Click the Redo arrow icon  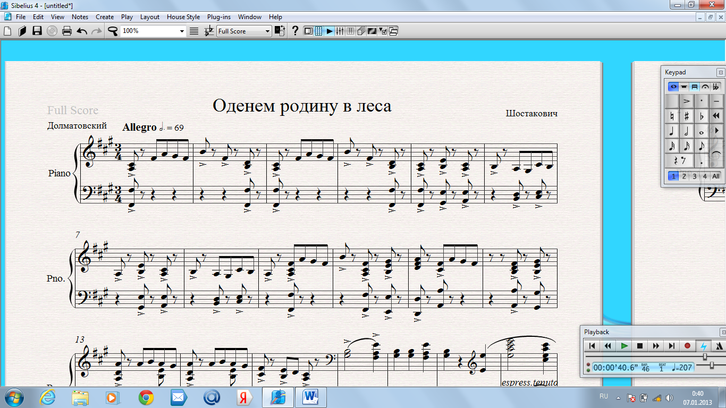point(97,31)
